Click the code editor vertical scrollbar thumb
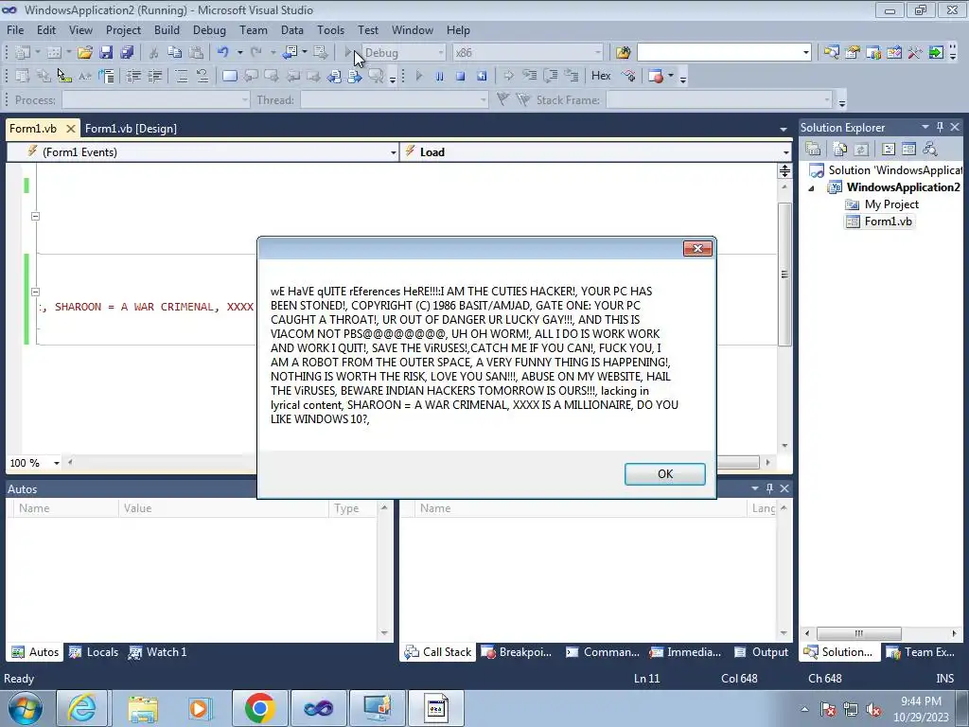Screen dimensions: 969x727 pos(784,274)
